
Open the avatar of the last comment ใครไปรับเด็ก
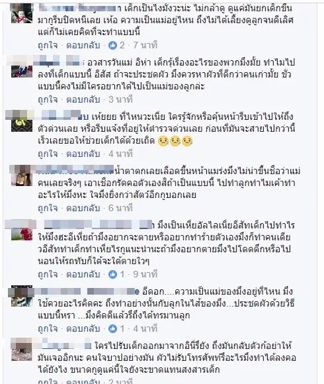(22, 350)
